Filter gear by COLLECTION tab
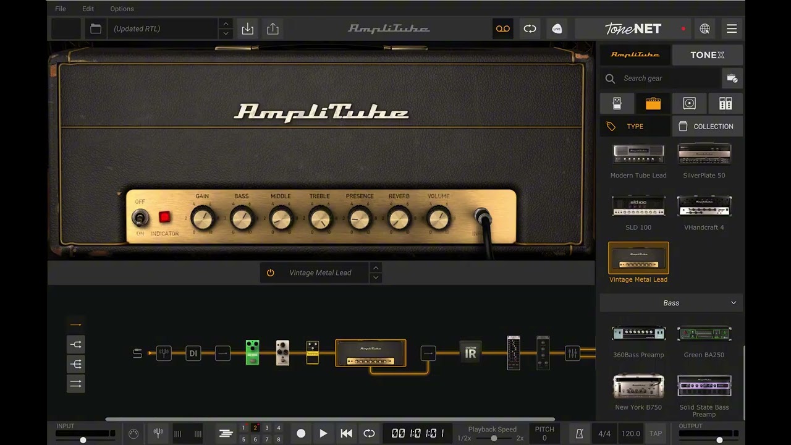Viewport: 791px width, 445px height. (707, 126)
